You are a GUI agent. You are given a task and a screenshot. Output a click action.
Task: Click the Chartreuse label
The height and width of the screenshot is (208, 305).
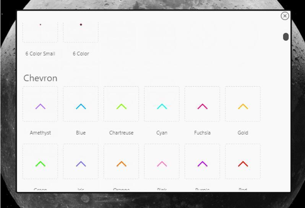tap(121, 133)
